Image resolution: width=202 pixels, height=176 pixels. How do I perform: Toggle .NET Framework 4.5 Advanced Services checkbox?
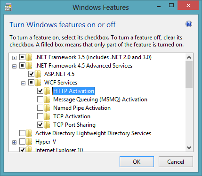pos(22,66)
